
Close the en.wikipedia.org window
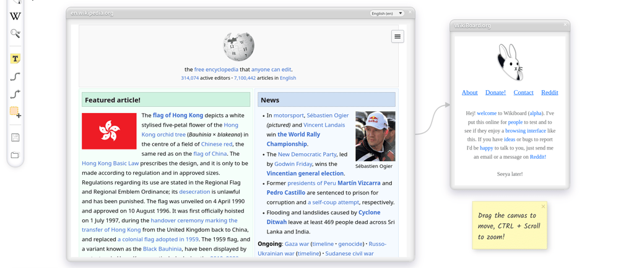pos(410,12)
